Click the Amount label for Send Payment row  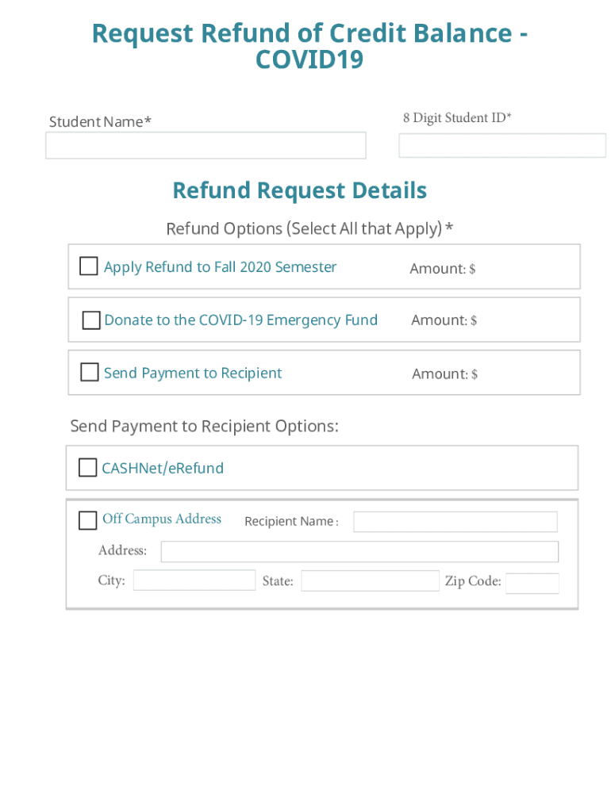[444, 373]
